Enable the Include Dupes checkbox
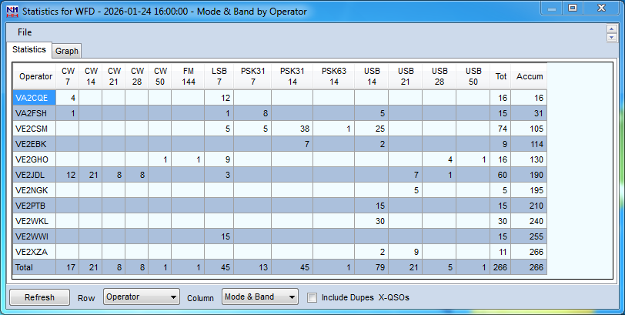The image size is (625, 315). (x=312, y=297)
